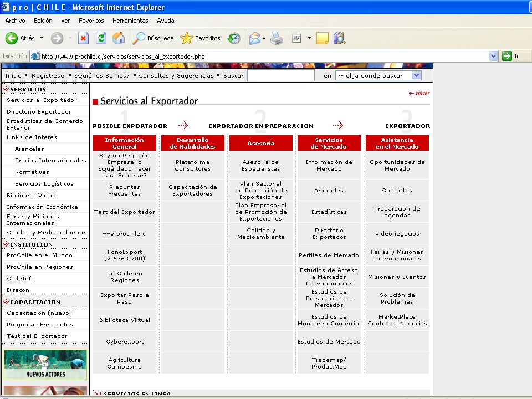Open the Nuevos Actores banner image
532x399 pixels.
point(45,365)
